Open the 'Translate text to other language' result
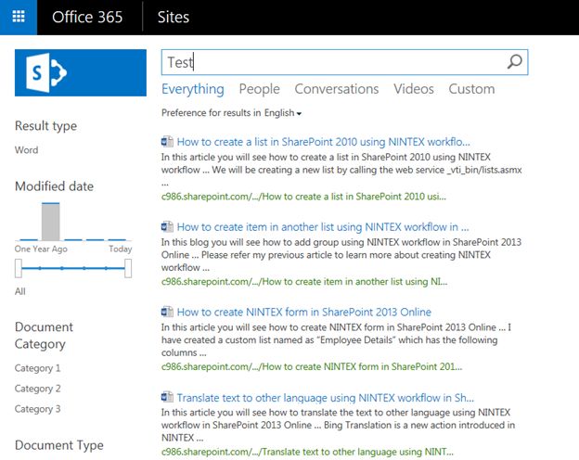This screenshot has height=460, width=579. 325,397
